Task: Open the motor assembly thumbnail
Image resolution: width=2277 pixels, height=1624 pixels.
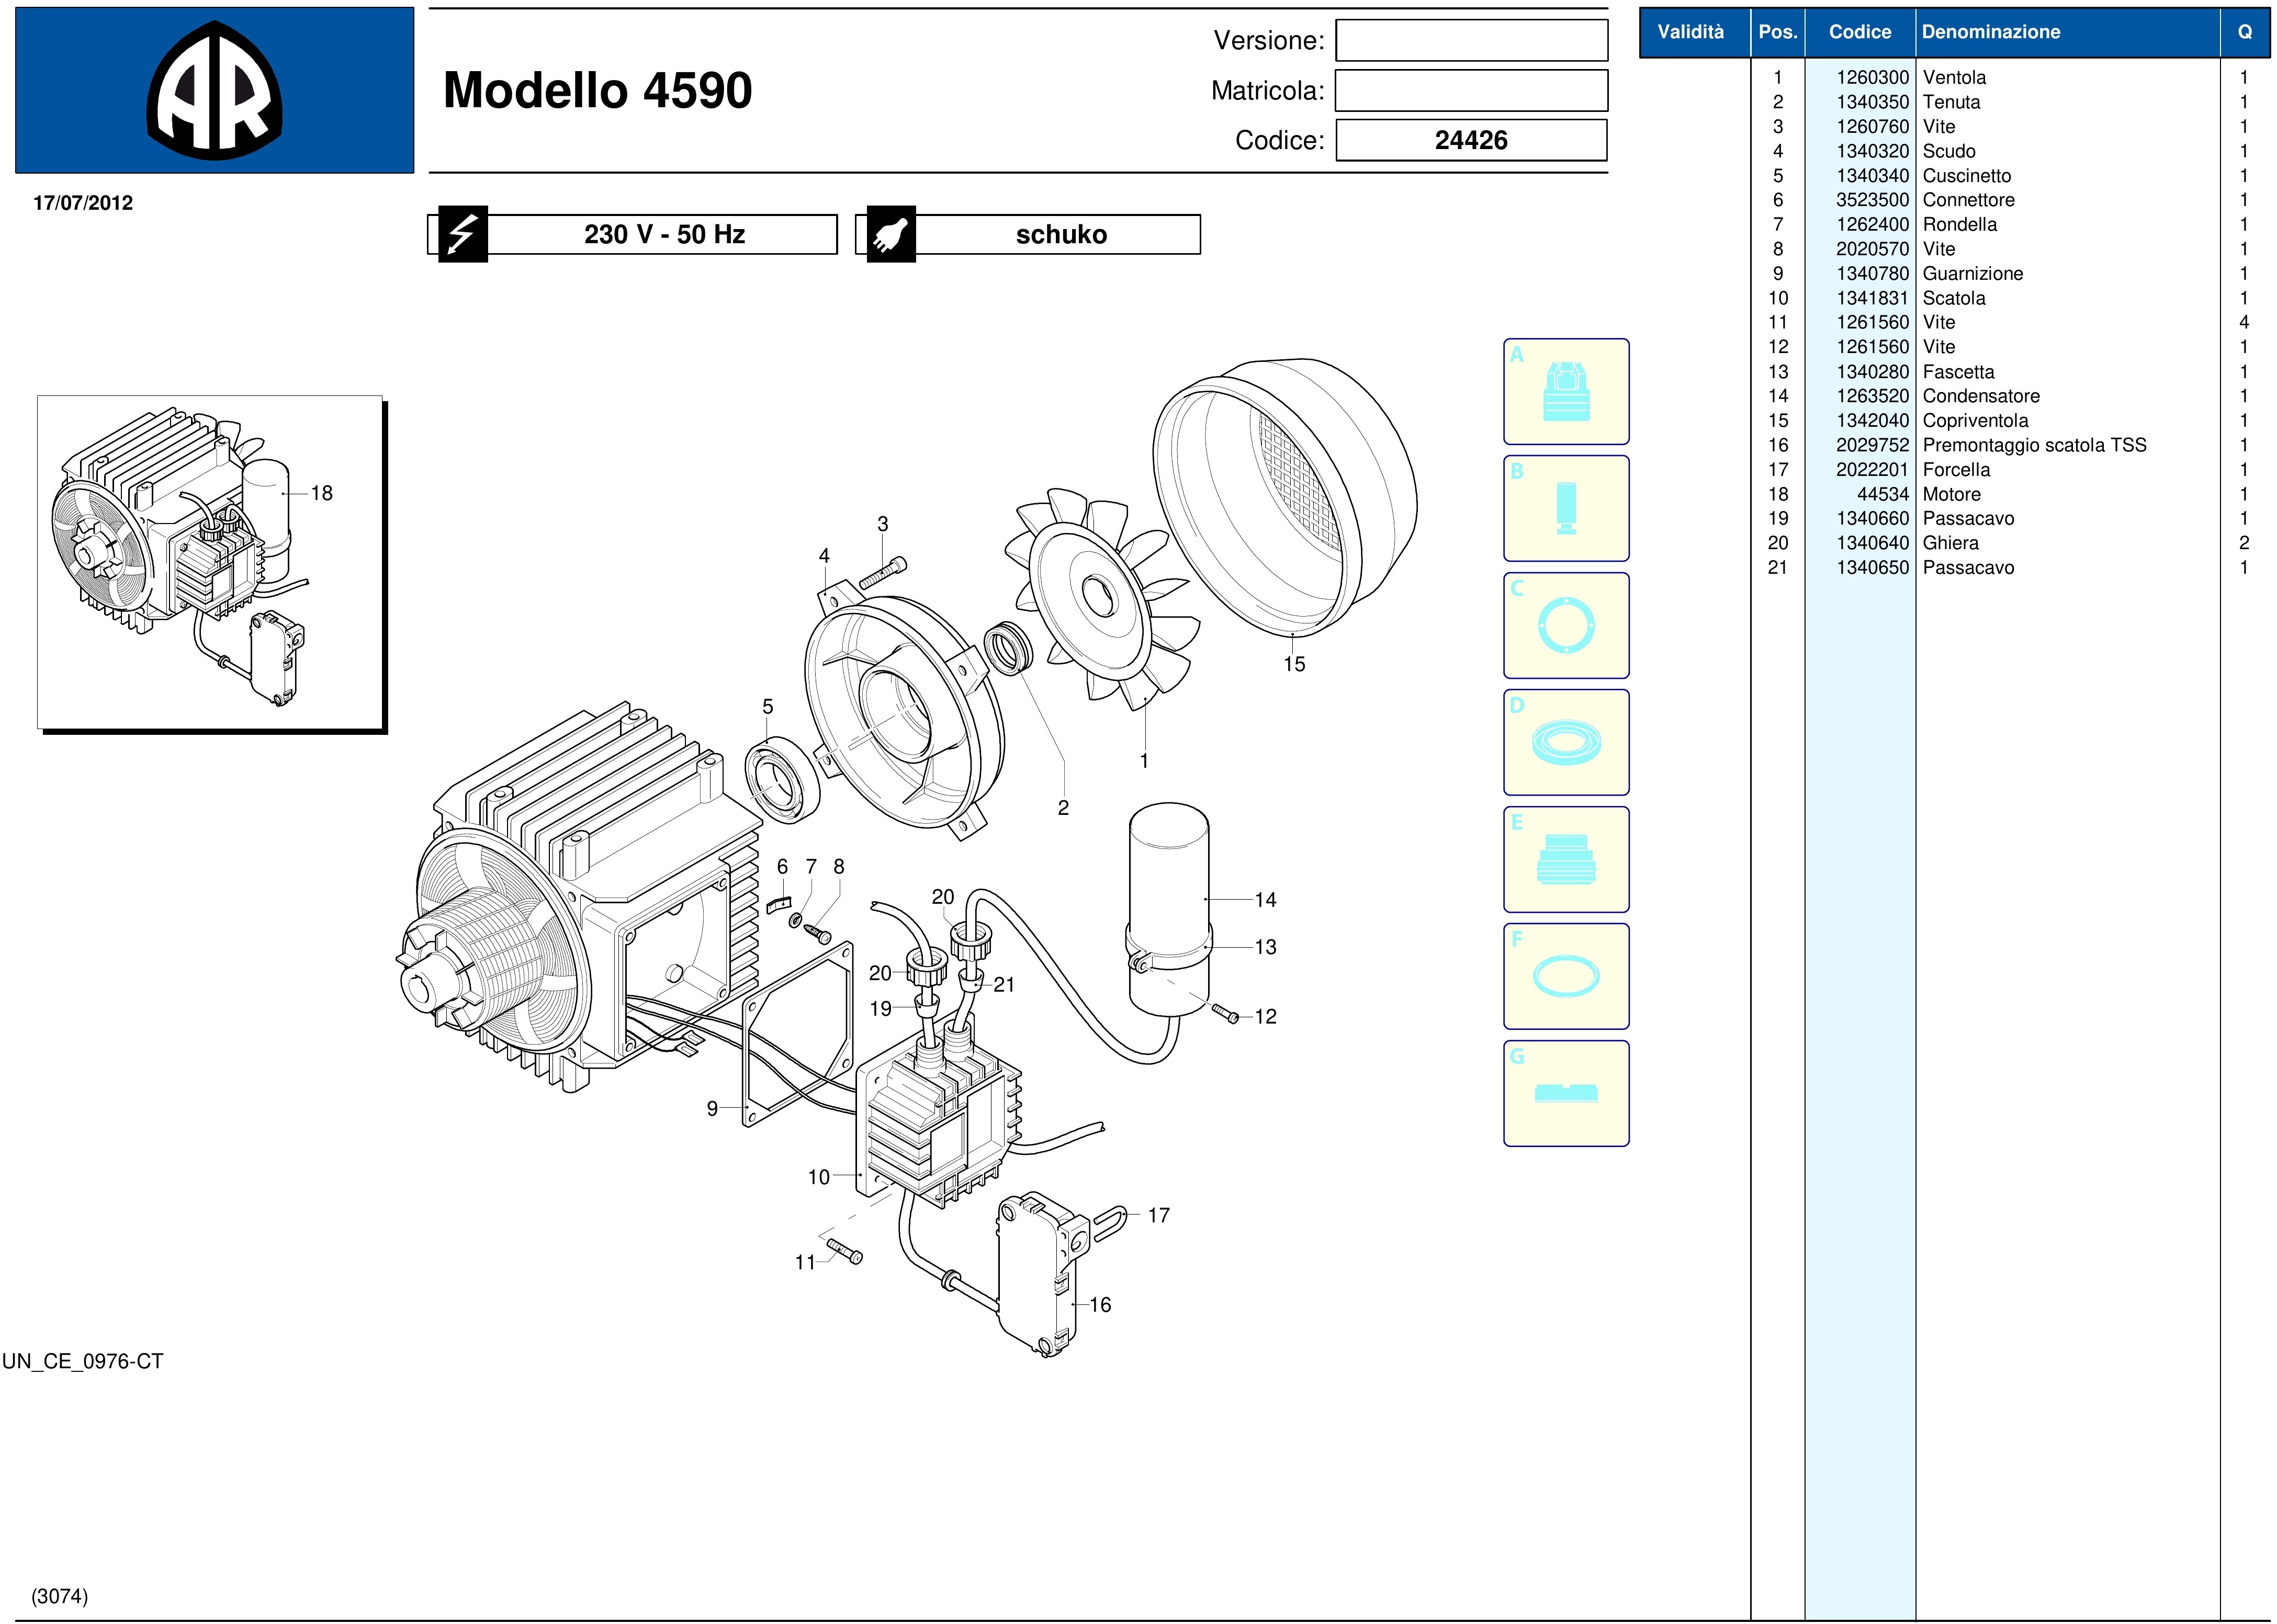Action: pos(210,562)
